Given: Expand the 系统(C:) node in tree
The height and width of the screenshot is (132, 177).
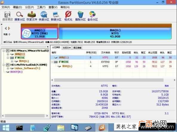Looking at the screenshot, I should point(8,54).
